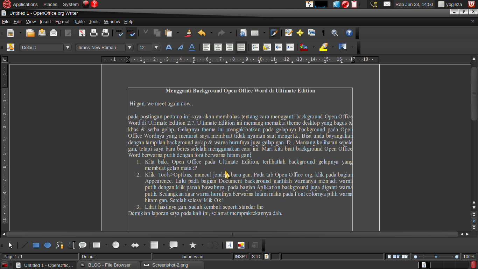Viewport: 478px width, 269px height.
Task: Open the Places panel menu
Action: click(x=50, y=5)
